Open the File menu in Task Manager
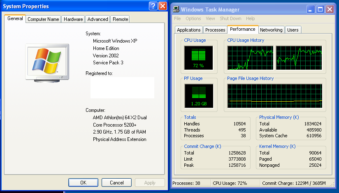 [x=177, y=18]
